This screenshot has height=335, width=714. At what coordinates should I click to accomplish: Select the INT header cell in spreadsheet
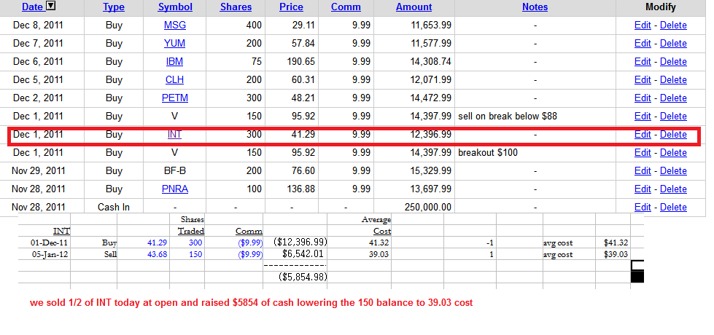click(61, 231)
